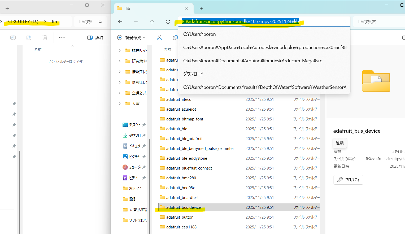Click the Share icon in left window
This screenshot has height=234, width=405.
[29, 38]
